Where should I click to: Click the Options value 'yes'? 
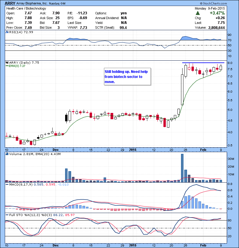(124, 13)
